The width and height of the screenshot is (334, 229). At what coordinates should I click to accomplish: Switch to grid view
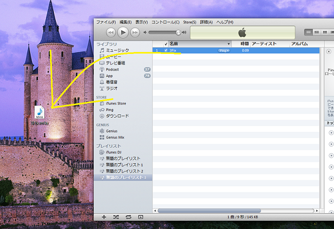tap(325, 32)
